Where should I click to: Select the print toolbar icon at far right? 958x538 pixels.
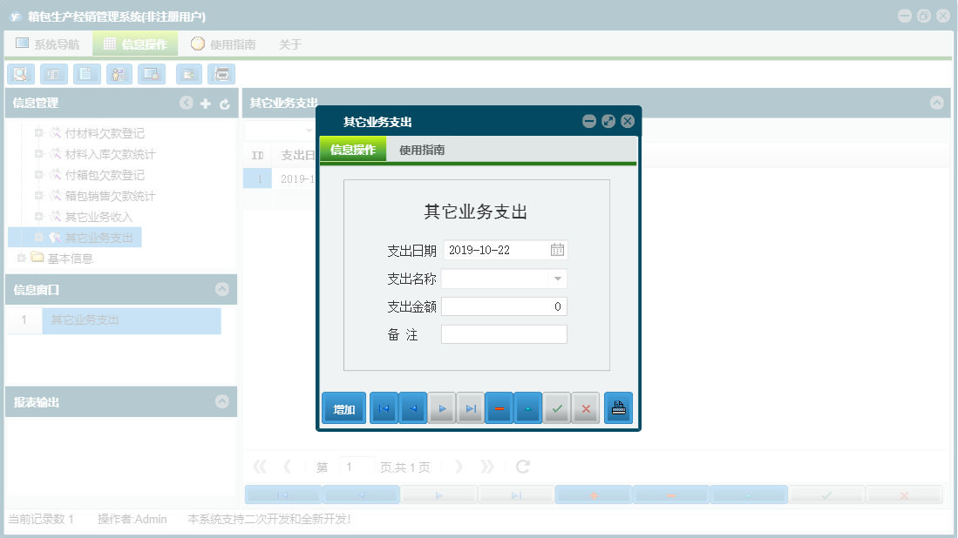221,74
